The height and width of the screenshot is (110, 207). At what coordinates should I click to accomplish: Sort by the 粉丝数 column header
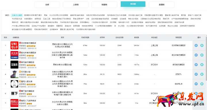pos(137,37)
